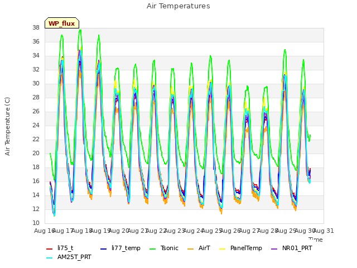Click the cyan AM25T_PRT legend swatch

tap(50, 258)
